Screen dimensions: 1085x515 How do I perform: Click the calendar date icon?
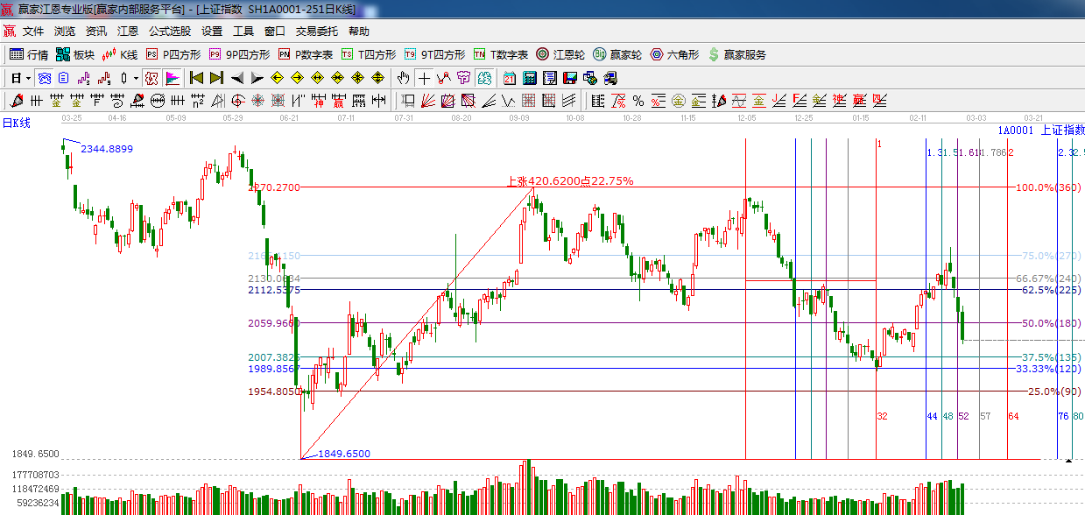pyautogui.click(x=509, y=78)
